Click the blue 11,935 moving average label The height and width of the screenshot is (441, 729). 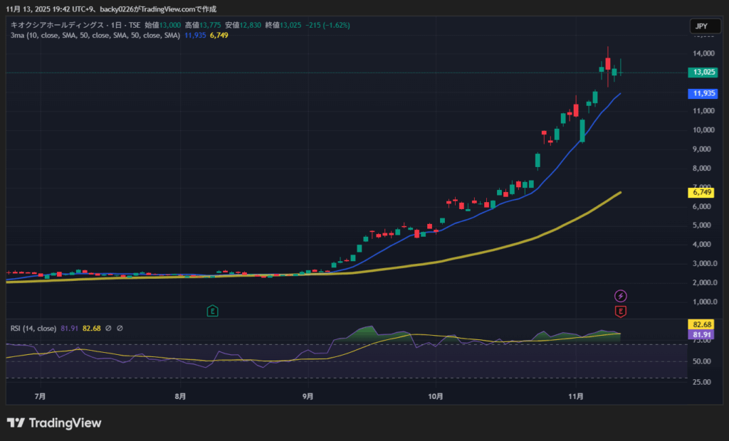[703, 93]
